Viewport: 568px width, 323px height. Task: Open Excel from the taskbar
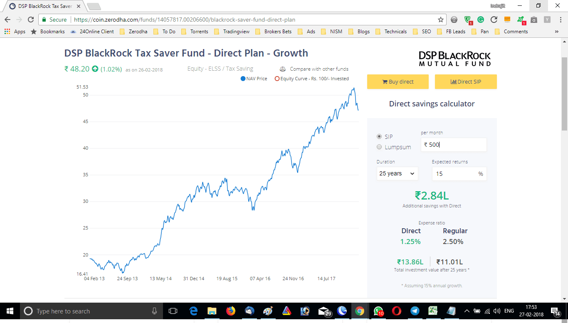(x=433, y=311)
